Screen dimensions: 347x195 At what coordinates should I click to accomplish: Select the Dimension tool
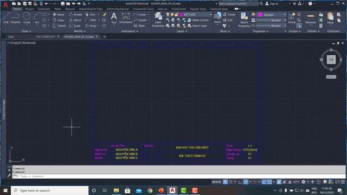[125, 18]
